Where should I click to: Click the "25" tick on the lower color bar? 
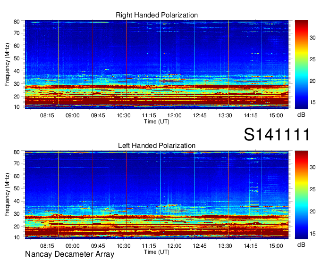coord(313,189)
